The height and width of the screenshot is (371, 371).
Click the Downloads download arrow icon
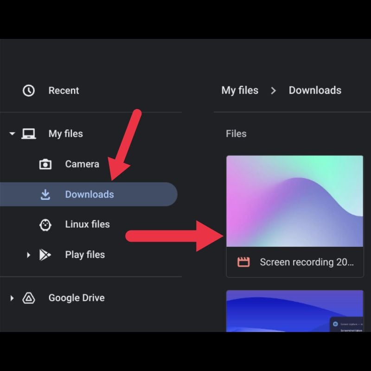[x=45, y=194]
